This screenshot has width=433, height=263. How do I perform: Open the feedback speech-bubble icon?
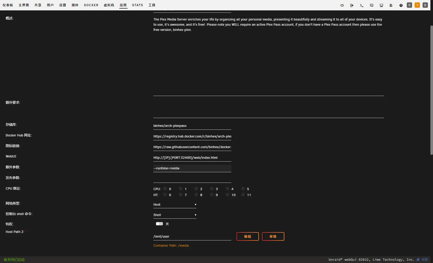[x=371, y=5]
